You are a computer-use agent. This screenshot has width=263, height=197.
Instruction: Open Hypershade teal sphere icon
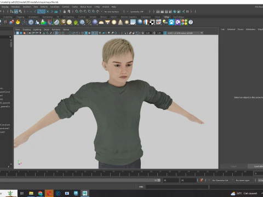[175, 11]
